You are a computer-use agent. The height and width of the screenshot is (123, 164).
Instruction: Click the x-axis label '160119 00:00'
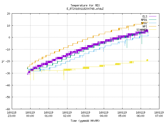click(x=30, y=114)
